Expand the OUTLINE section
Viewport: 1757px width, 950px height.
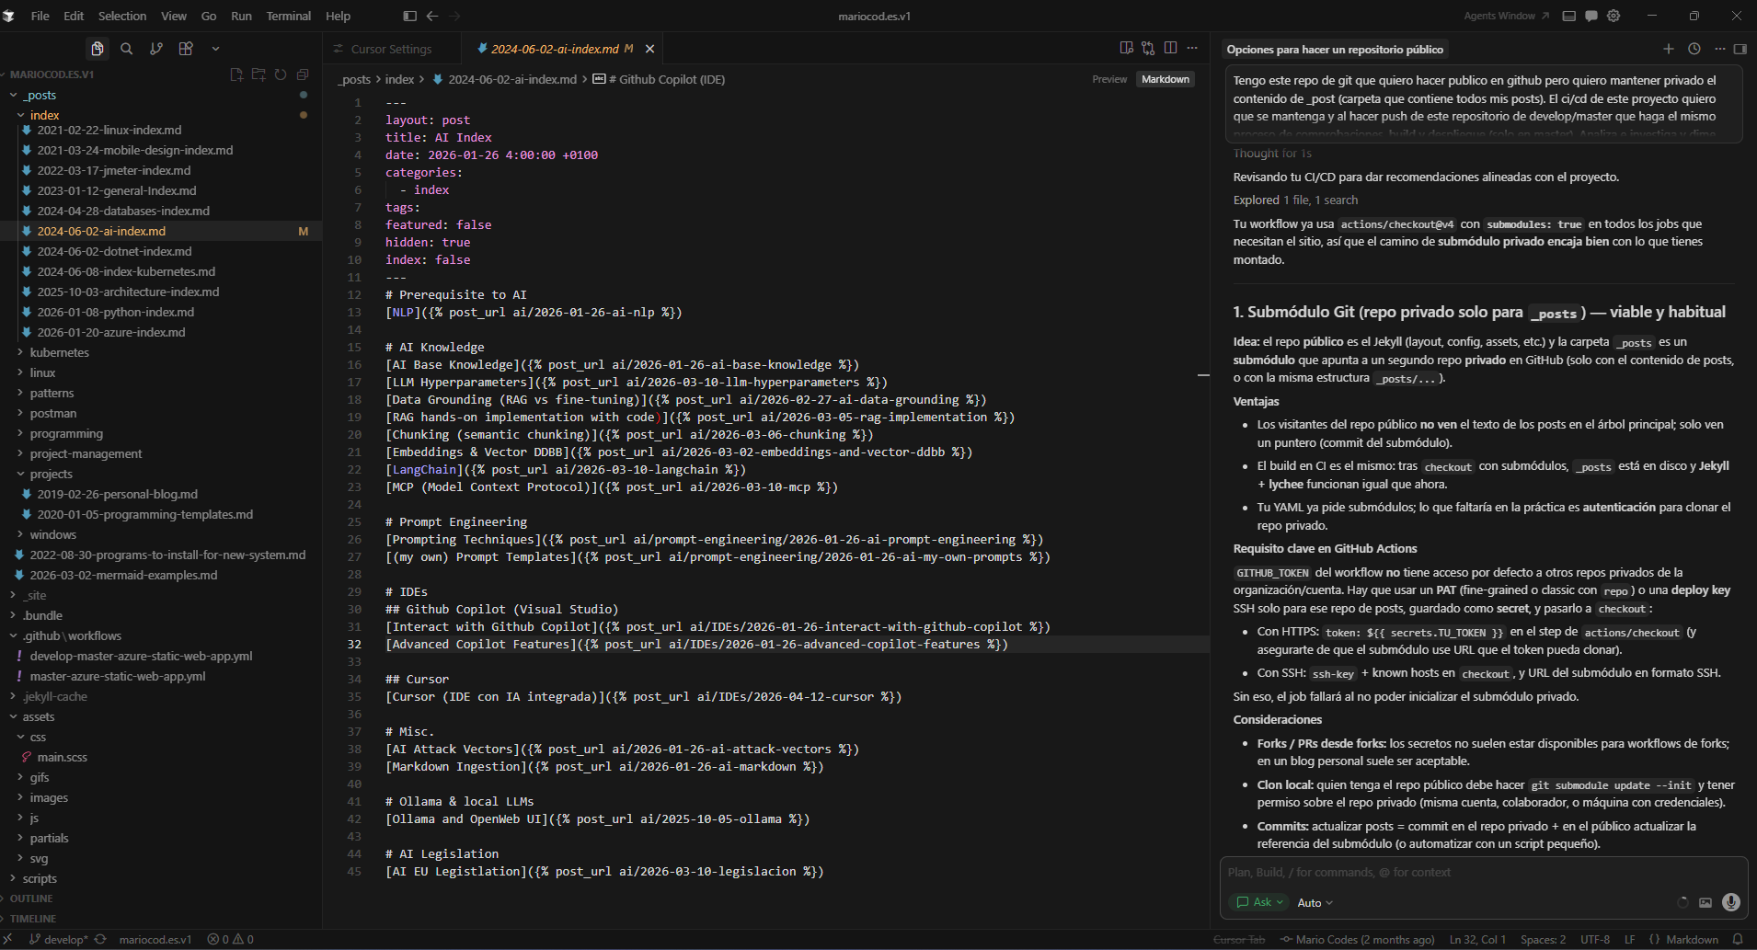(160, 898)
